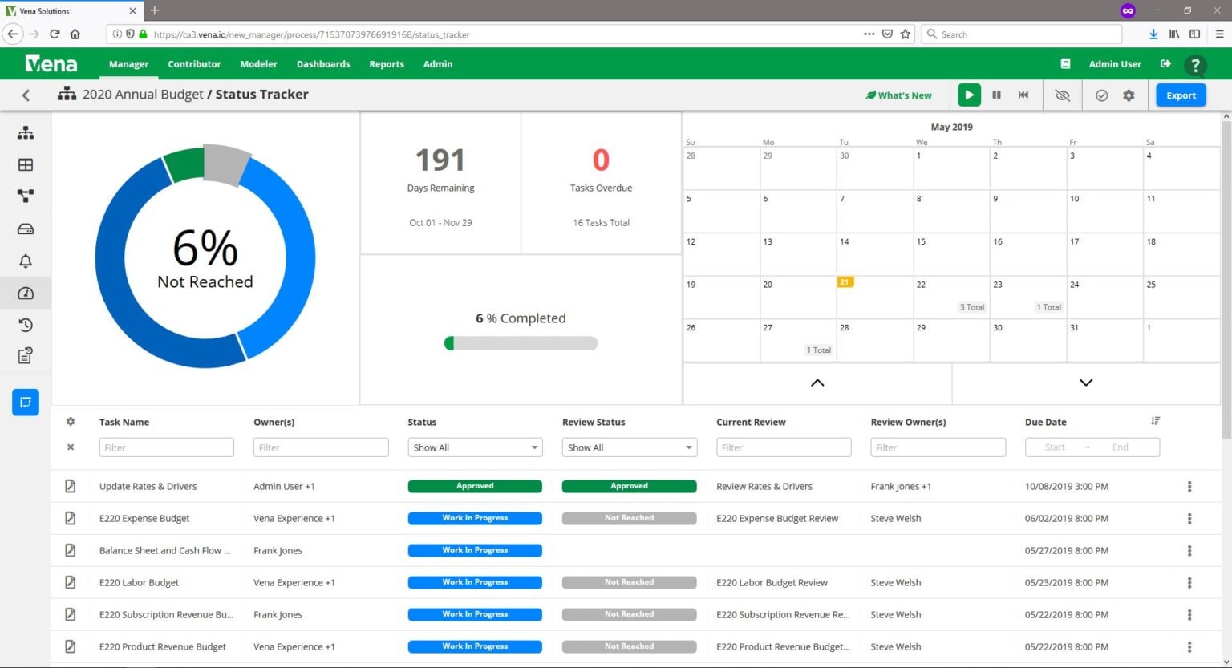
Task: Select the grid/table view icon in sidebar
Action: (x=25, y=164)
